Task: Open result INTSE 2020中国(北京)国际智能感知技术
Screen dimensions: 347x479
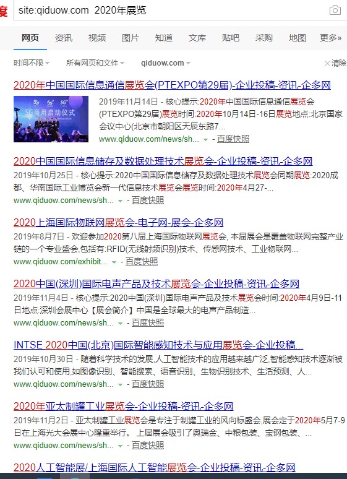Action: click(158, 345)
